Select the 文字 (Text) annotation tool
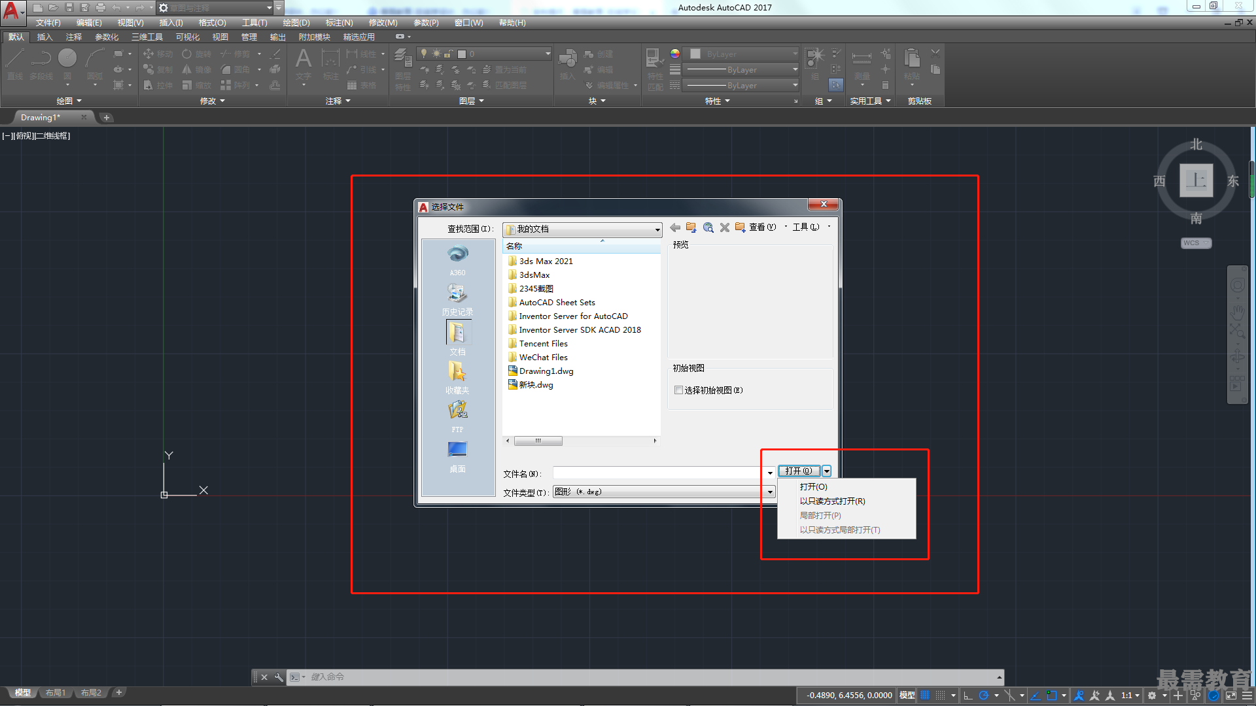 [304, 65]
